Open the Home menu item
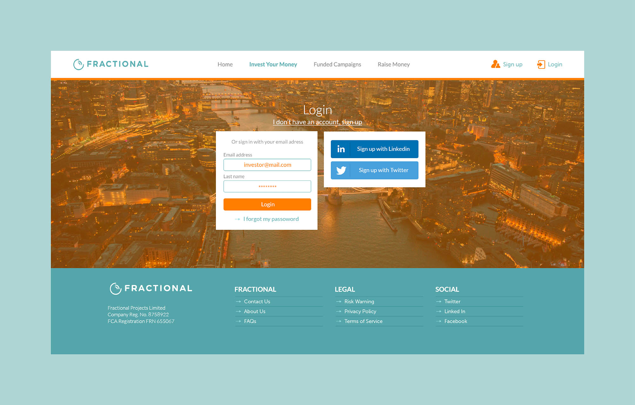This screenshot has width=635, height=405. pyautogui.click(x=225, y=64)
